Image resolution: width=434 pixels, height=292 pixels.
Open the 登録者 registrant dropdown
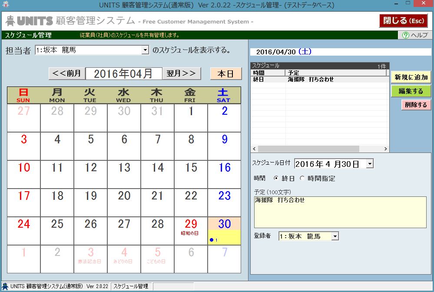pos(335,236)
